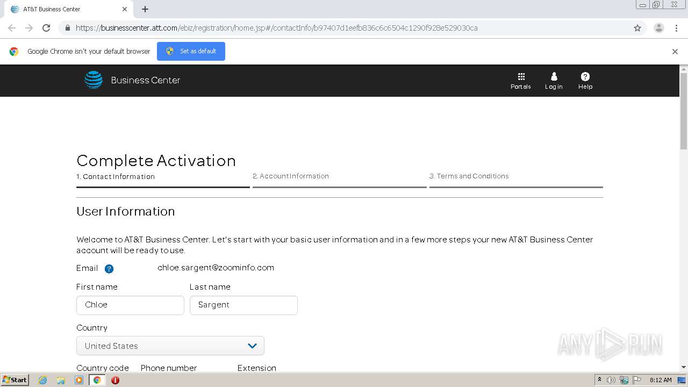Click the scrollbar down arrow

click(x=684, y=367)
